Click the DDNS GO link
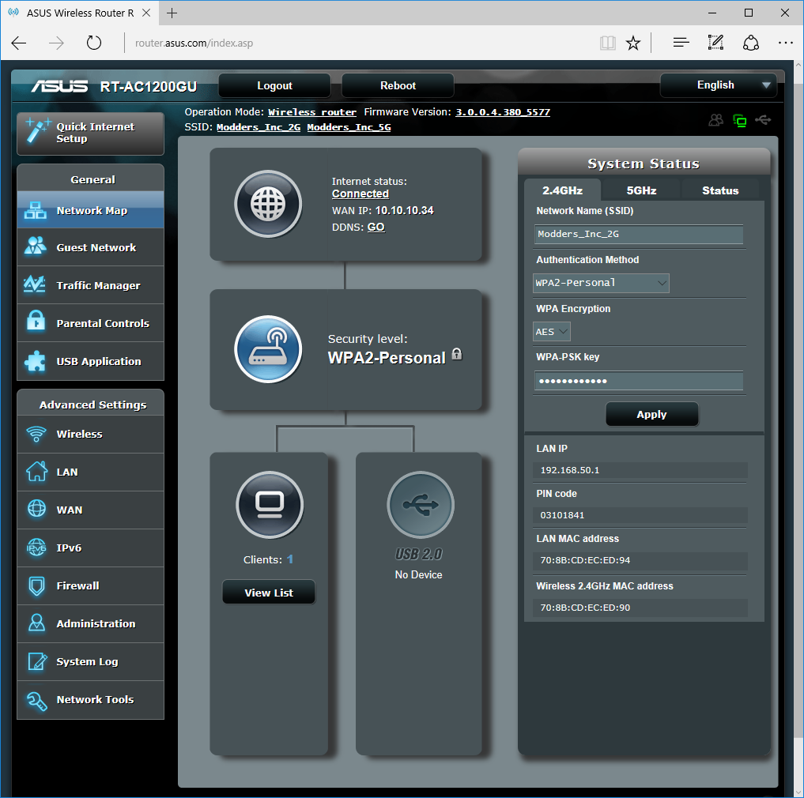Screen dimensions: 804x798 pos(376,227)
